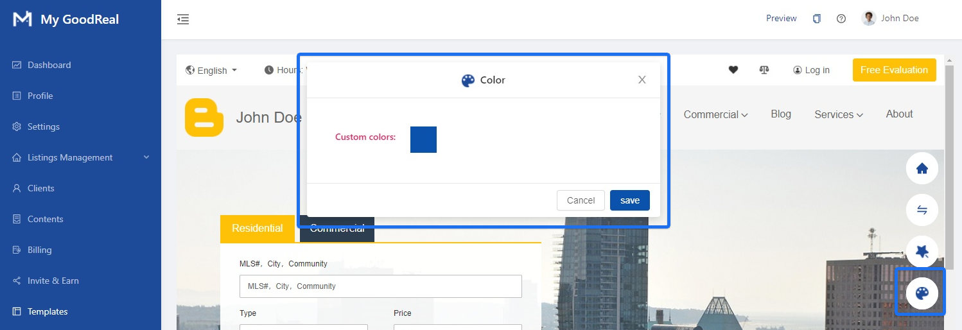Click the MLS#, City, Community search field

click(381, 286)
